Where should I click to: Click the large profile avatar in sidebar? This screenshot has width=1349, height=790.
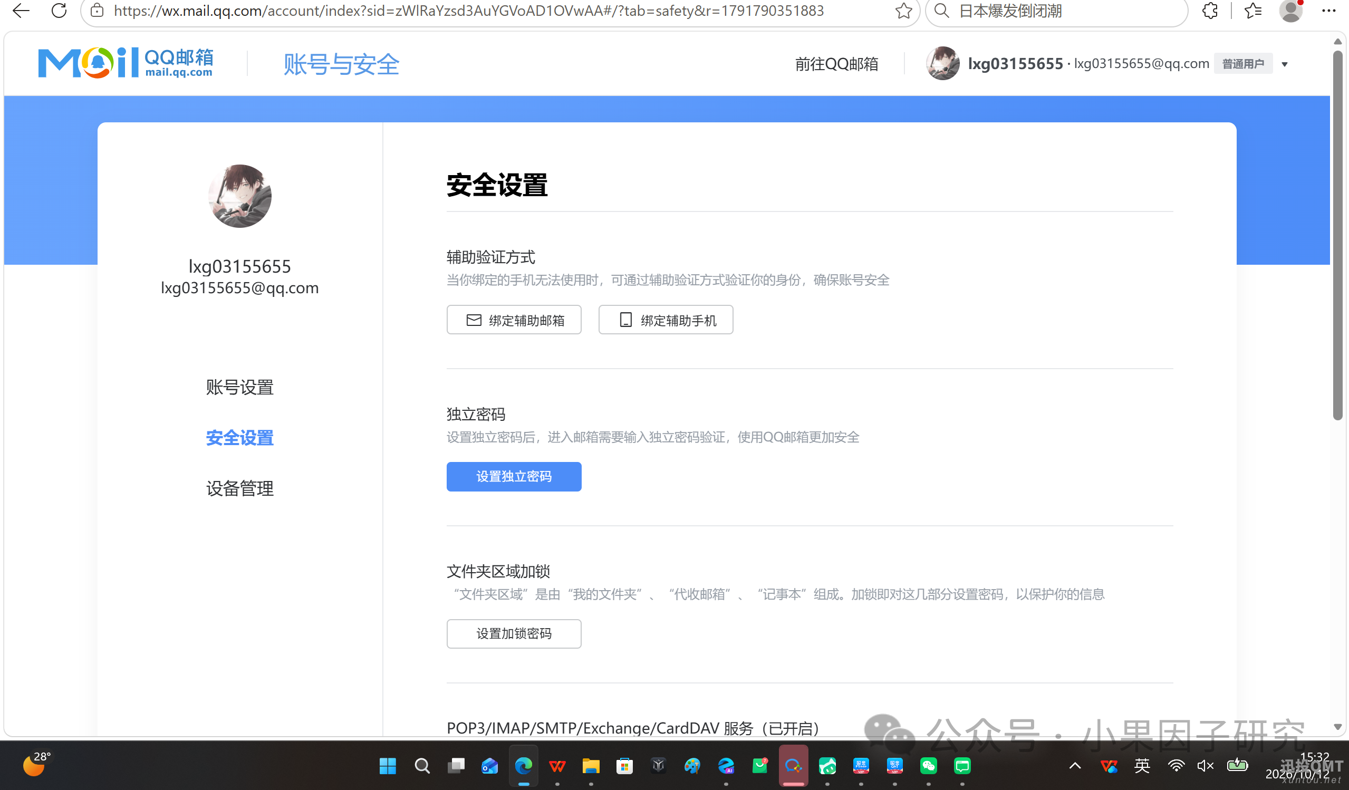(240, 196)
